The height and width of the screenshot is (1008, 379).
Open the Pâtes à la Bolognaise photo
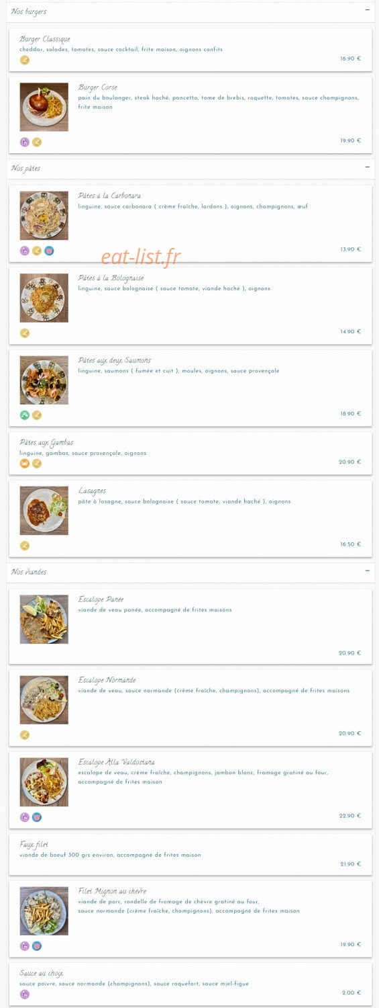click(x=44, y=298)
